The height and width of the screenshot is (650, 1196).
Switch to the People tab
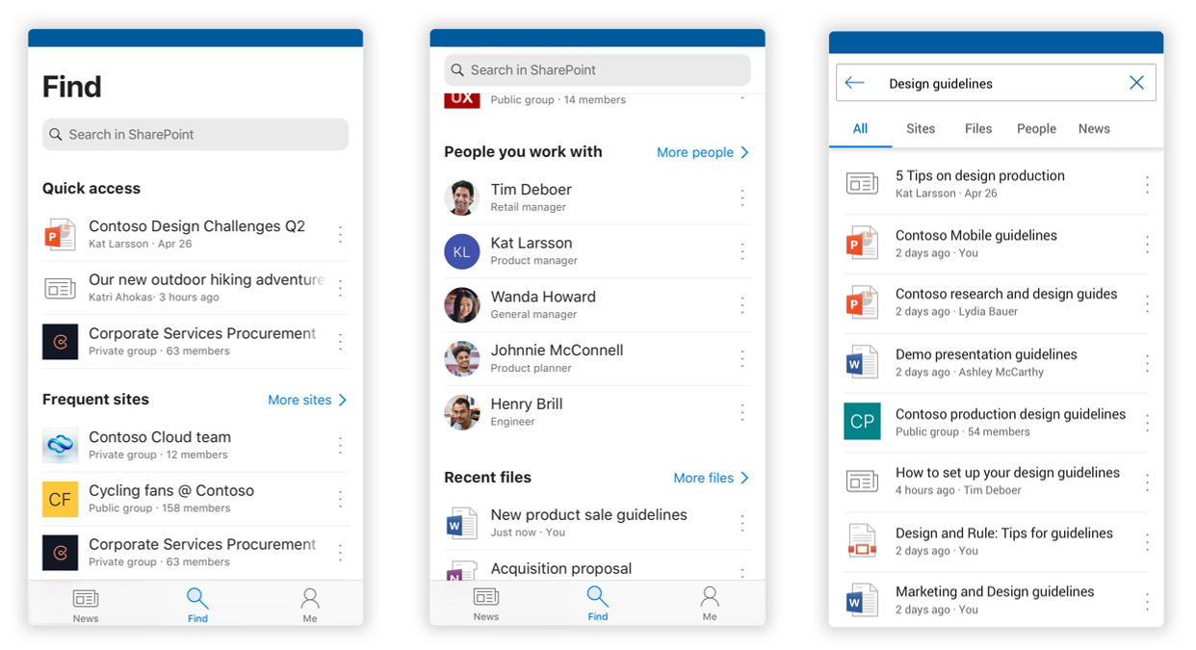point(1036,128)
